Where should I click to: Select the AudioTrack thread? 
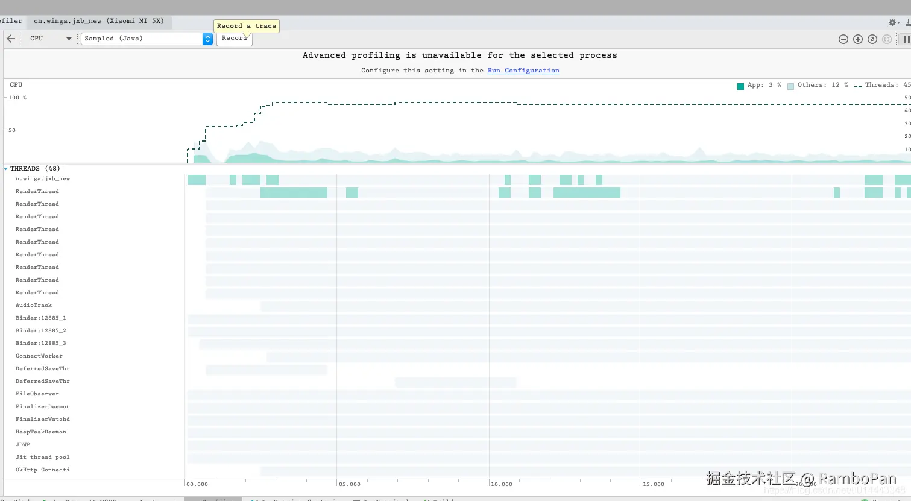34,306
